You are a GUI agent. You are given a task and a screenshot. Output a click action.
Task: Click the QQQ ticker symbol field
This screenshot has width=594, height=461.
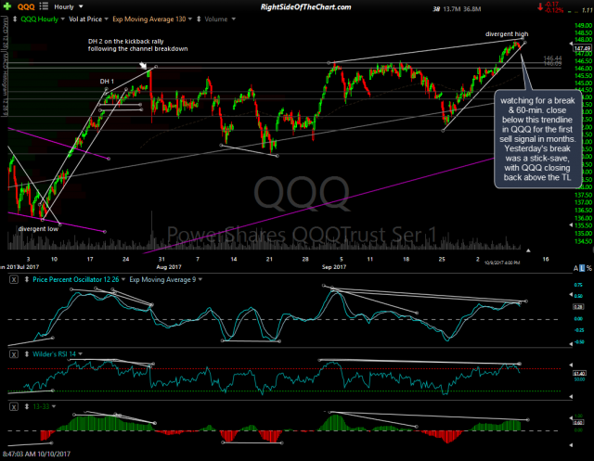[x=26, y=6]
